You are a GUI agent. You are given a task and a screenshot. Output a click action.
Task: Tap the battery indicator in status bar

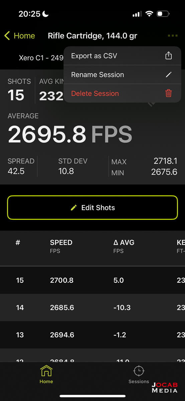163,14
